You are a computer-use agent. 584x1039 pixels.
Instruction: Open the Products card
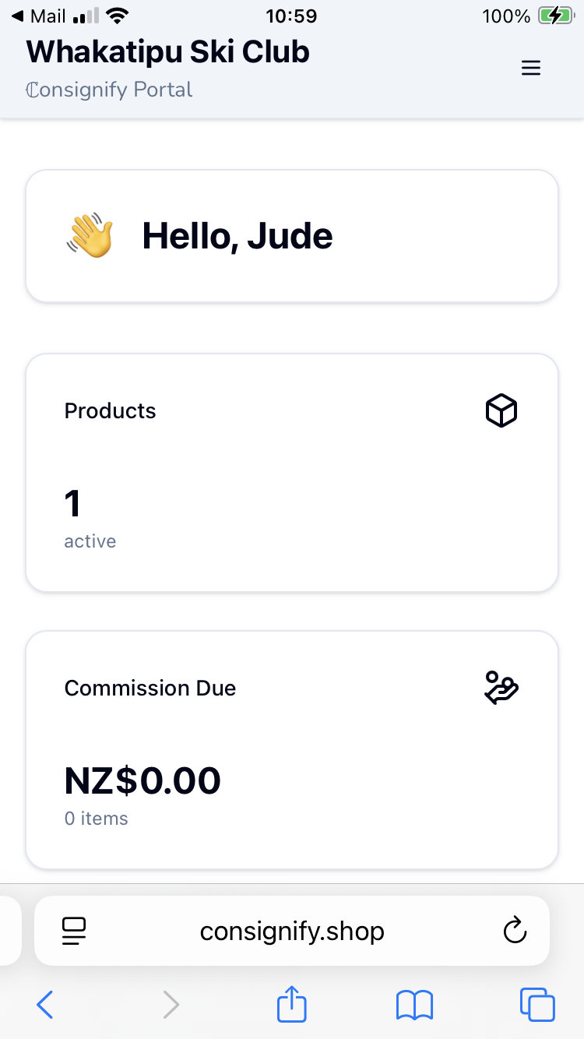click(292, 473)
